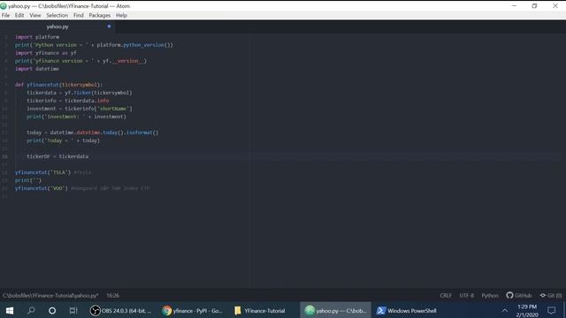The image size is (566, 318).
Task: Click the 'tickerDF = tickerdata' line
Action: [x=57, y=156]
